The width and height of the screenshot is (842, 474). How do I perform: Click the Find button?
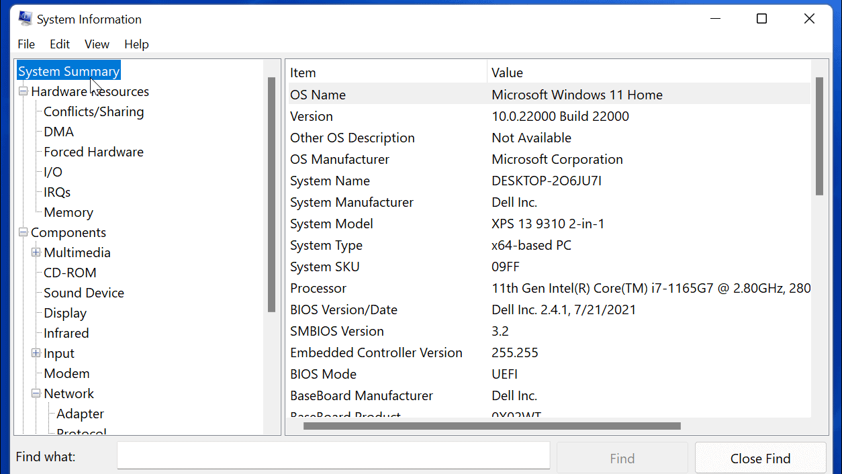pos(622,459)
